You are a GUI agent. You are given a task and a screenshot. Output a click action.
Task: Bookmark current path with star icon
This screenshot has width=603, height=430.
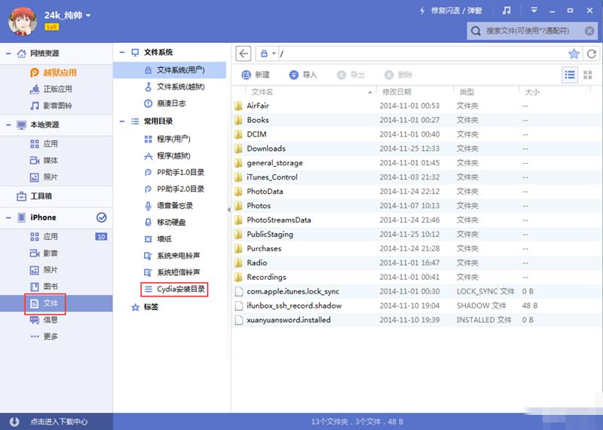point(574,54)
